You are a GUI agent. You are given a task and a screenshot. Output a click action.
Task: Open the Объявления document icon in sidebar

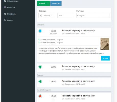tap(5, 1)
